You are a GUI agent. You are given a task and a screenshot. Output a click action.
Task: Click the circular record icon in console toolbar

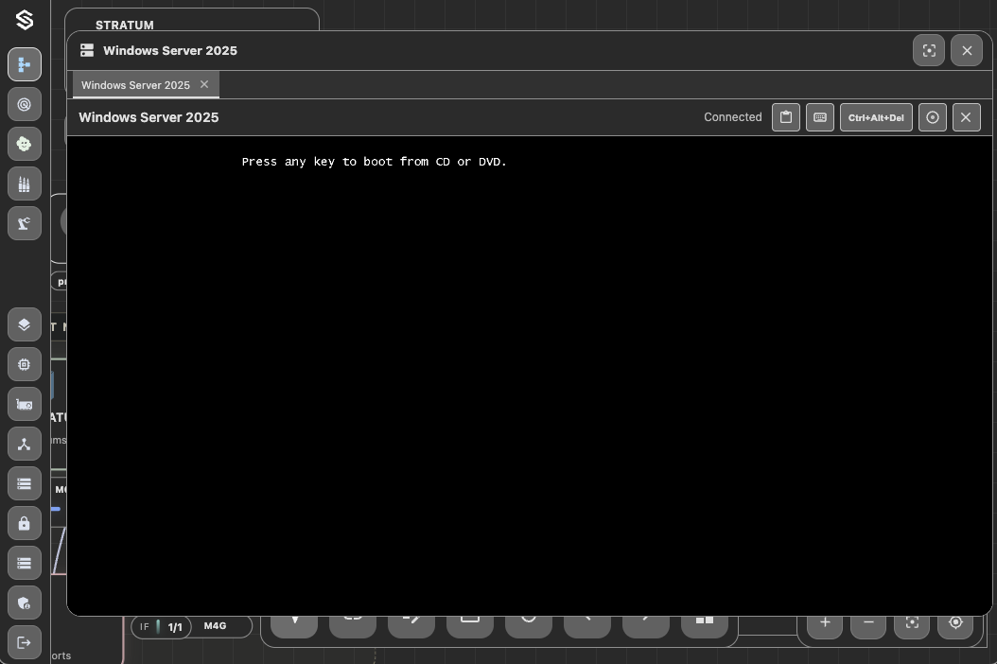pos(933,117)
